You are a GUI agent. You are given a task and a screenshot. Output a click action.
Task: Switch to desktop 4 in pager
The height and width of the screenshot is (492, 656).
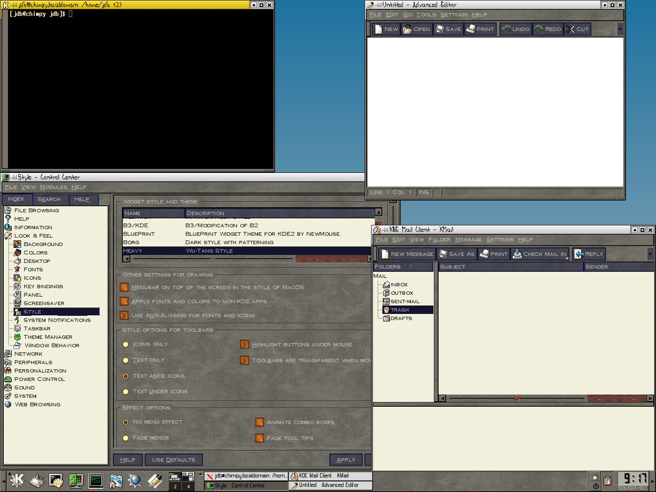point(188,486)
